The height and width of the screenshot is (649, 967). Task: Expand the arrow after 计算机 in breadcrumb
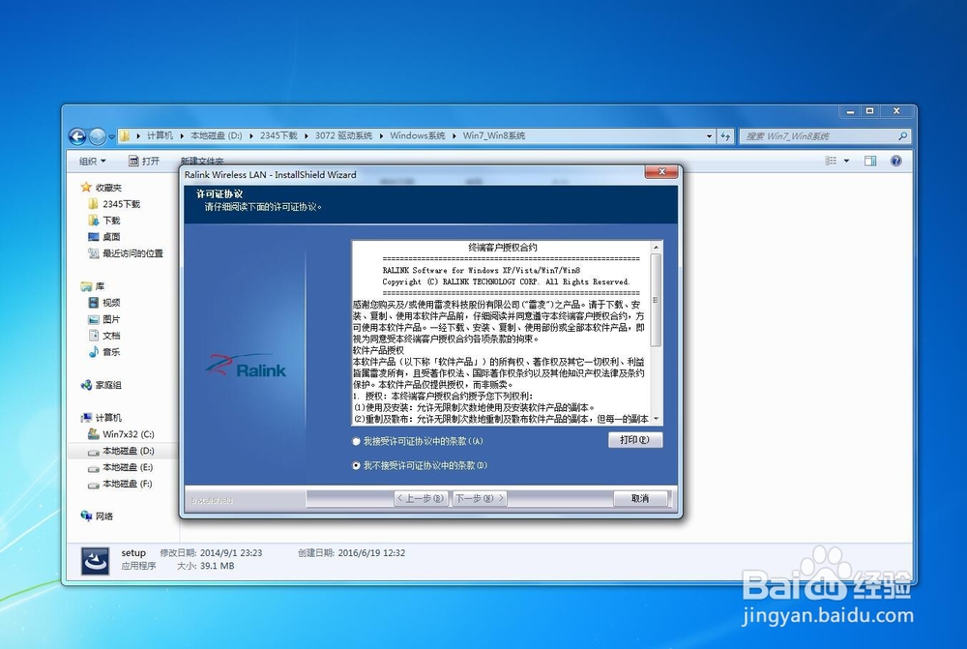(182, 135)
